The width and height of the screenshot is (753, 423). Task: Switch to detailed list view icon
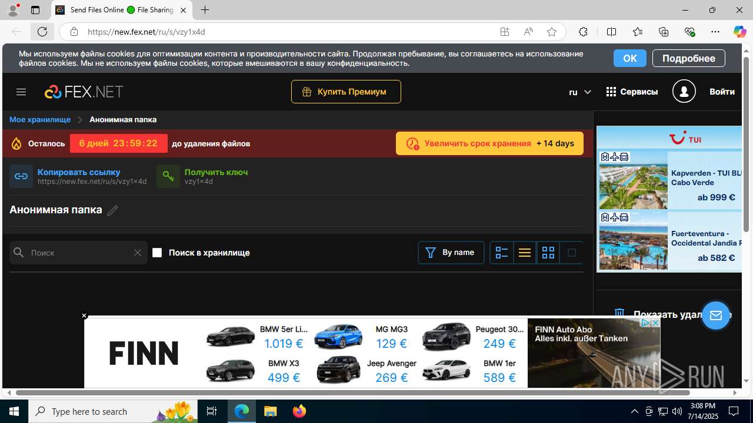pyautogui.click(x=502, y=253)
